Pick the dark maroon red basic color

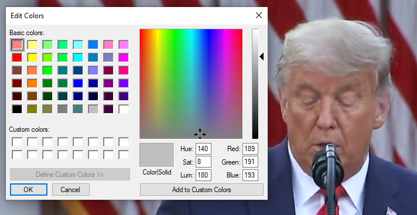click(17, 83)
